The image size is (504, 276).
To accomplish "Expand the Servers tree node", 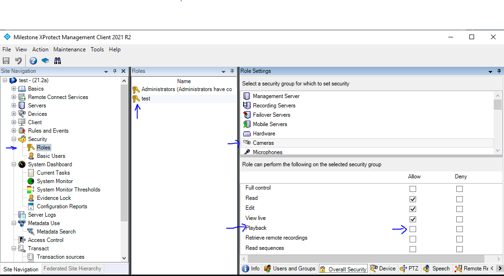I will 14,106.
